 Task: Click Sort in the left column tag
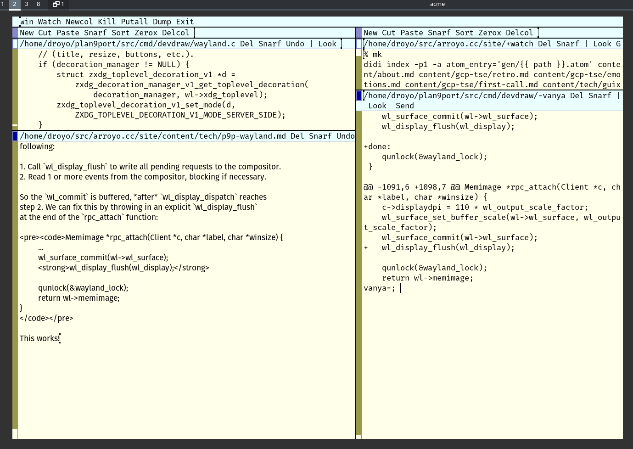pyautogui.click(x=121, y=33)
